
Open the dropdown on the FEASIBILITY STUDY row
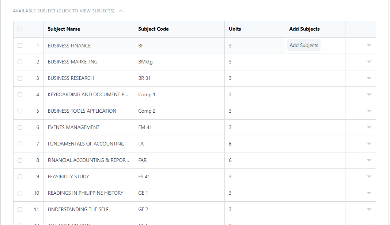pos(369,176)
